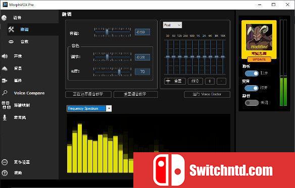Viewport: 295px width, 188px height.
Task: Open 声效 via the speaker icon
Action: (5, 56)
